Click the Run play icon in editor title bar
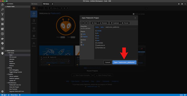 coord(179,4)
